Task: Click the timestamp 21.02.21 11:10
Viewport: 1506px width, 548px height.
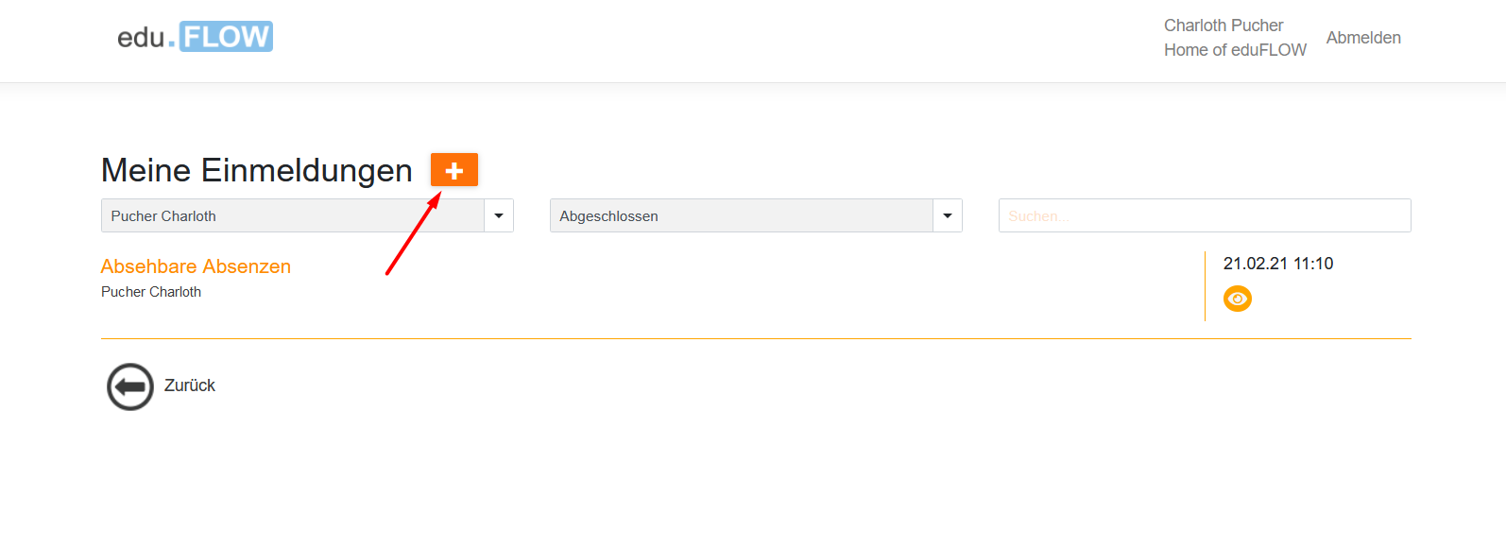Action: pos(1278,264)
